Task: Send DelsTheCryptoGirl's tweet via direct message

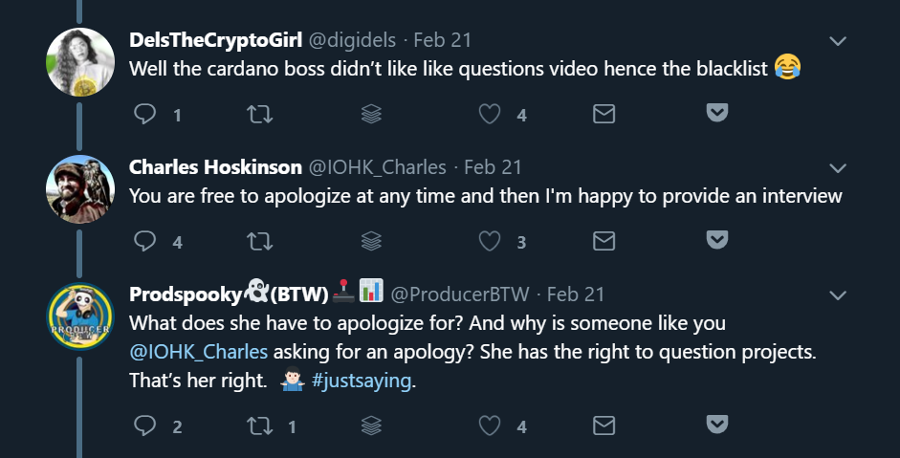Action: pos(604,115)
